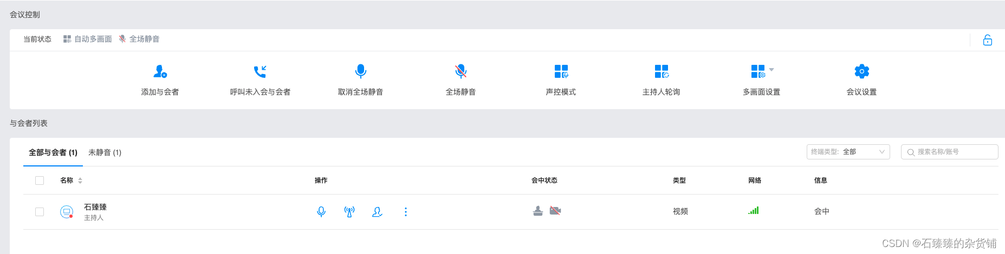
Task: Call absent participants via 呼叫未入会与会者 icon
Action: click(x=260, y=71)
